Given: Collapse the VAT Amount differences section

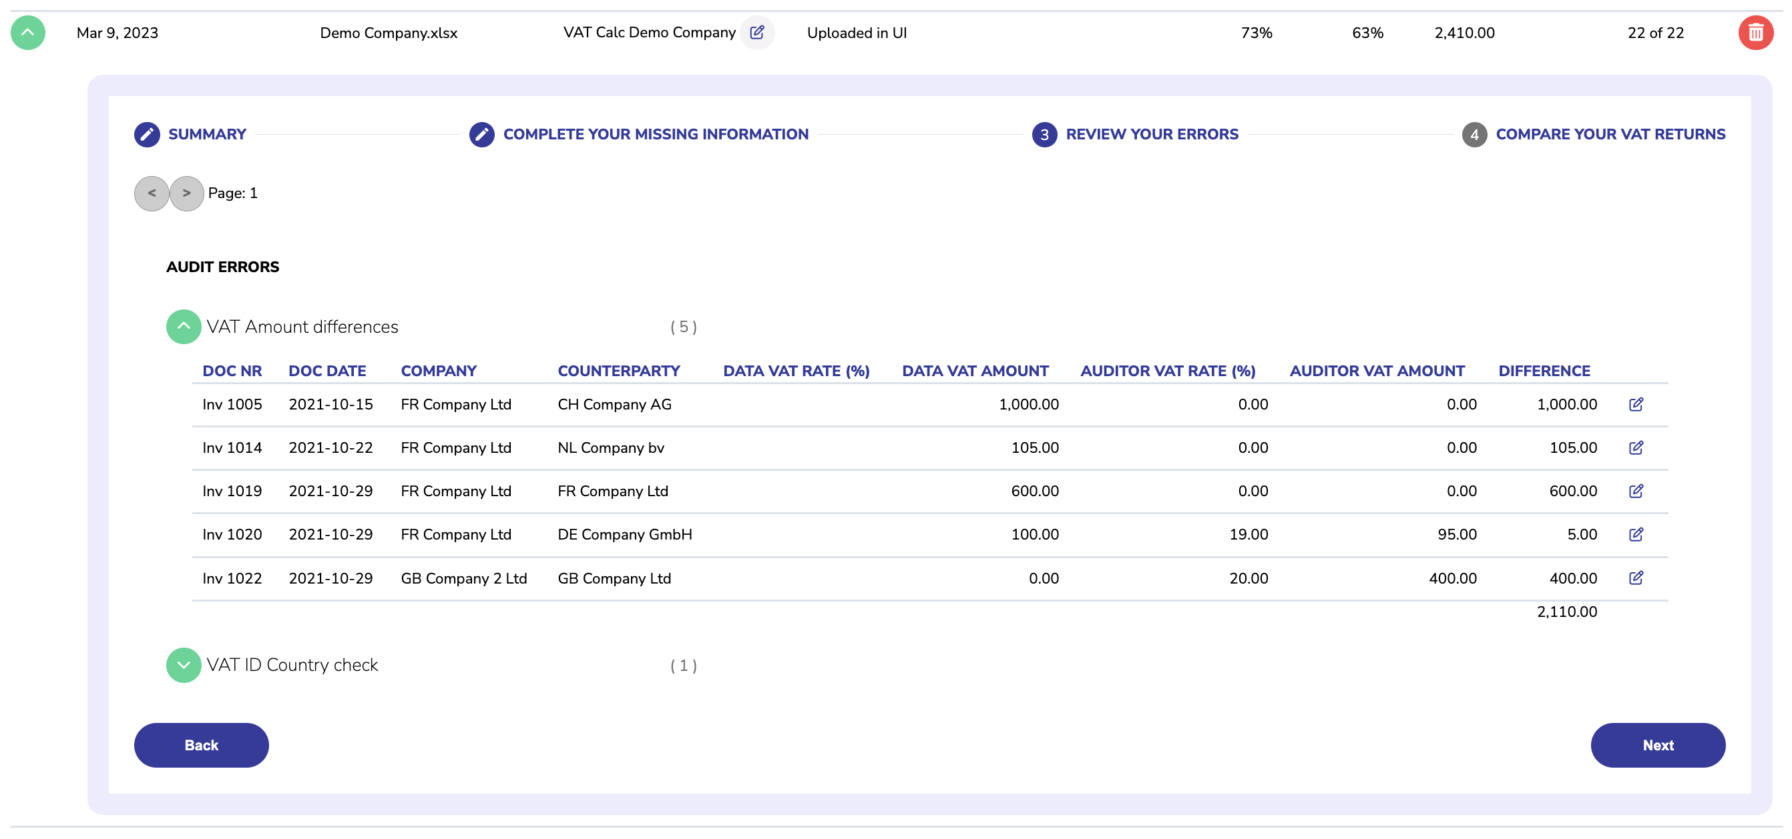Looking at the screenshot, I should pos(184,327).
